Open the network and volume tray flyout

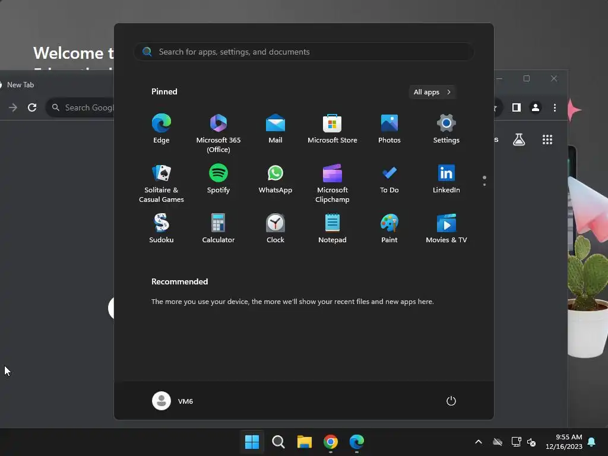pos(524,442)
